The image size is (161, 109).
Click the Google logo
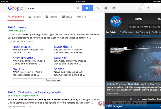(15, 8)
